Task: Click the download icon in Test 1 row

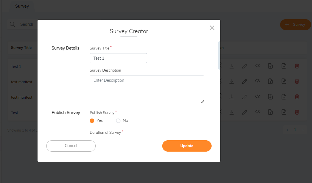Action: click(x=232, y=66)
